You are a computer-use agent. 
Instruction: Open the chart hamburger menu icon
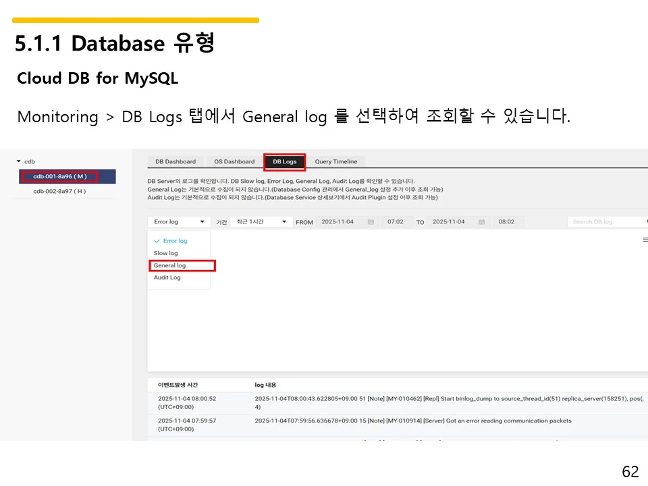point(645,240)
